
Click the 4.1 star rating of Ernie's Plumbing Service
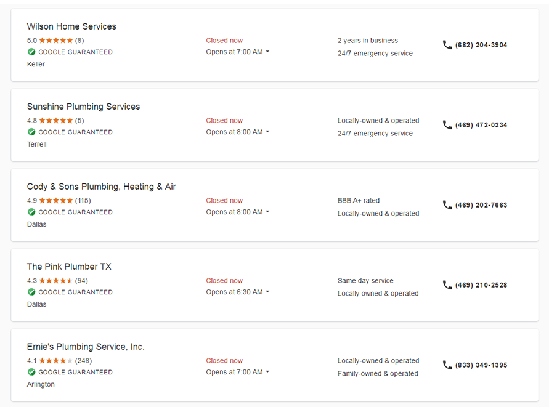click(55, 361)
